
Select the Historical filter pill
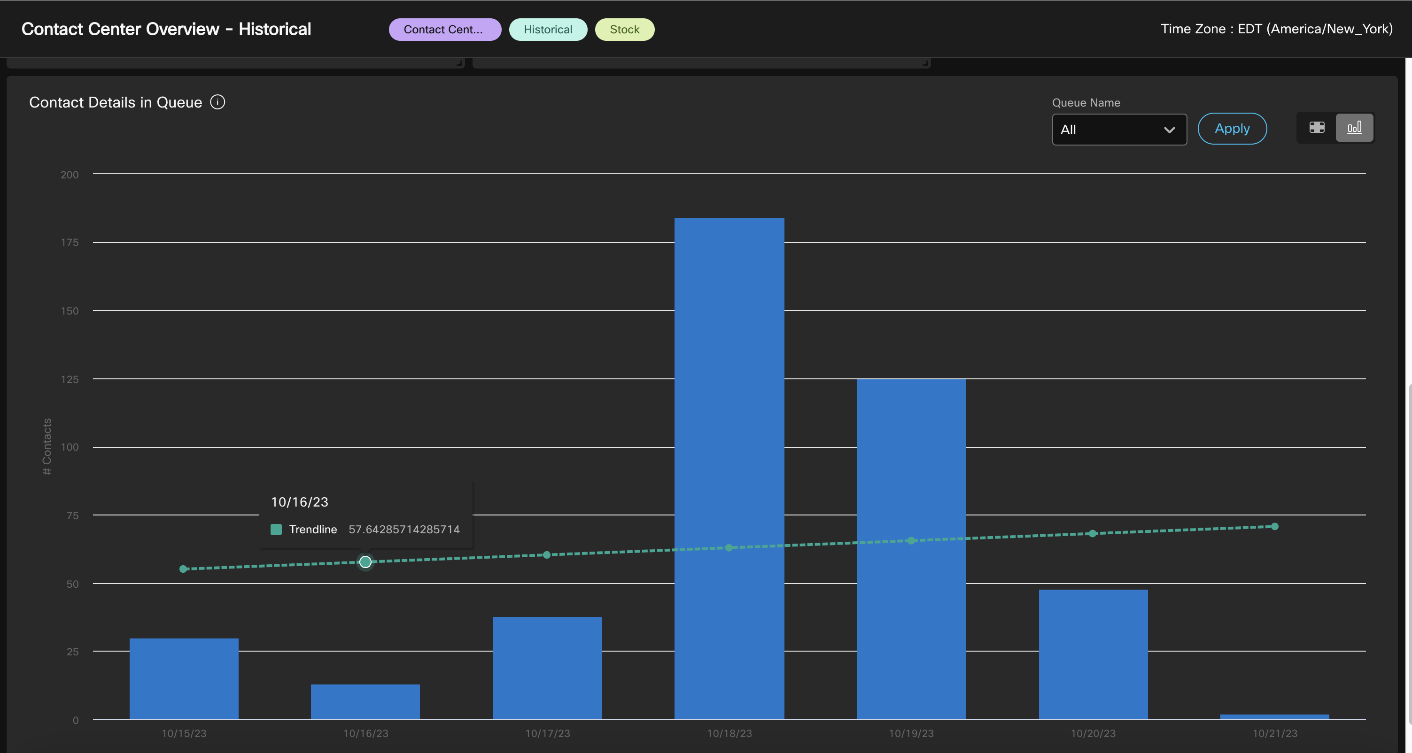(548, 29)
